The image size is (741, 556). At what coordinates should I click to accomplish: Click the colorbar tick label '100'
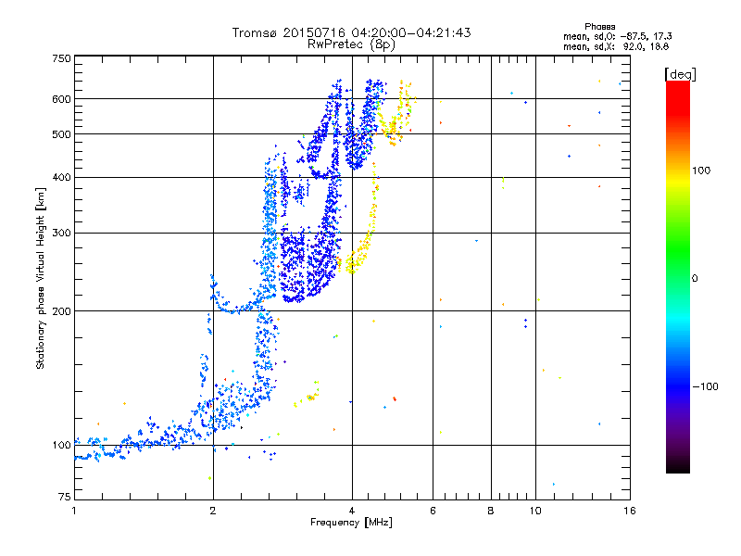coord(701,171)
